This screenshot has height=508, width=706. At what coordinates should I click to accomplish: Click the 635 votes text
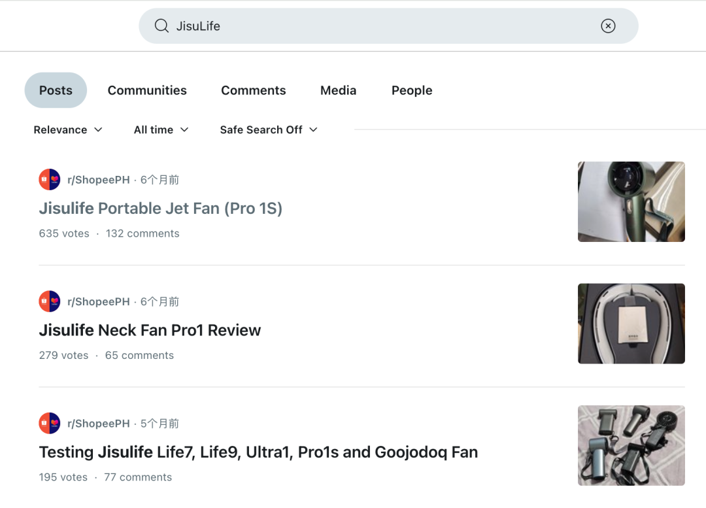pyautogui.click(x=64, y=233)
